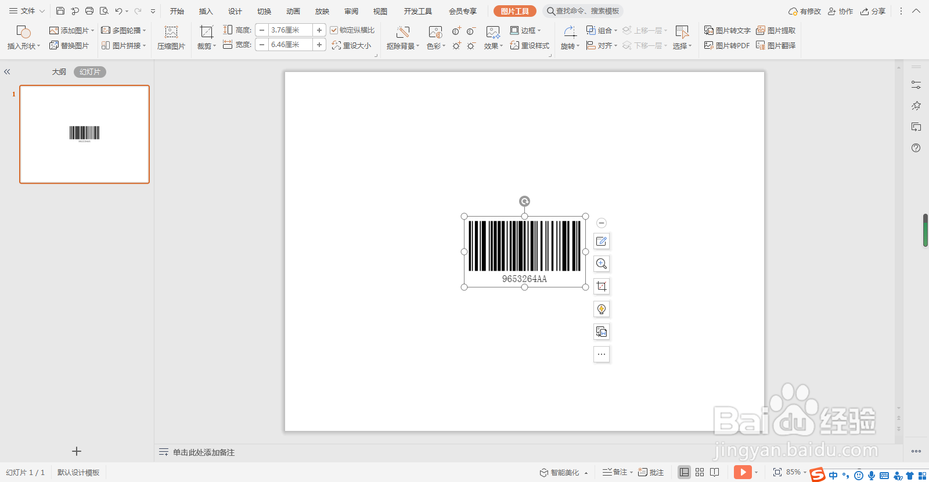Open the Review (审阅) tab
The height and width of the screenshot is (482, 929).
point(351,11)
